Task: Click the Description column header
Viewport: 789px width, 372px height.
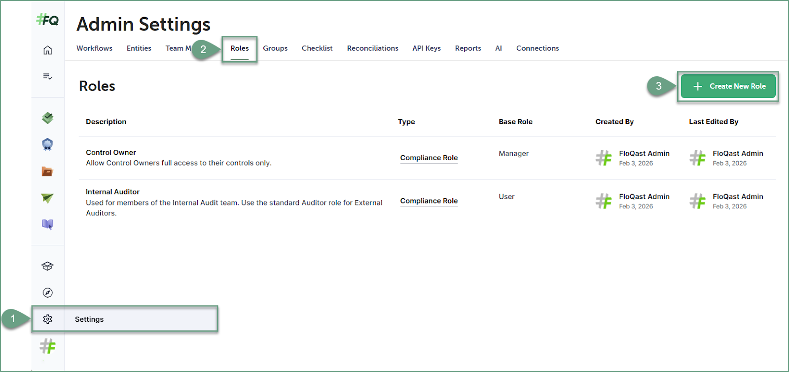Action: coord(106,122)
